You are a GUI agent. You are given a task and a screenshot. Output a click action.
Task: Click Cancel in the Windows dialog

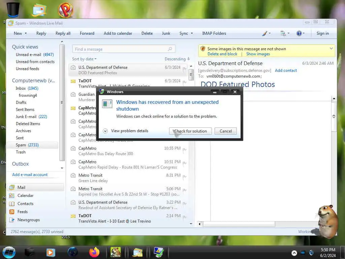point(225,131)
